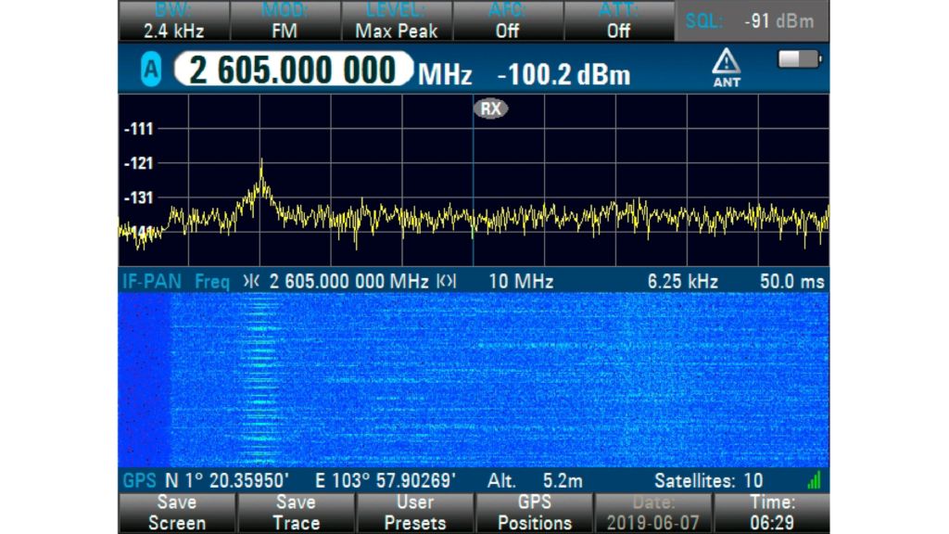The image size is (949, 534).
Task: Click the RX marker on the spectrum
Action: (491, 108)
